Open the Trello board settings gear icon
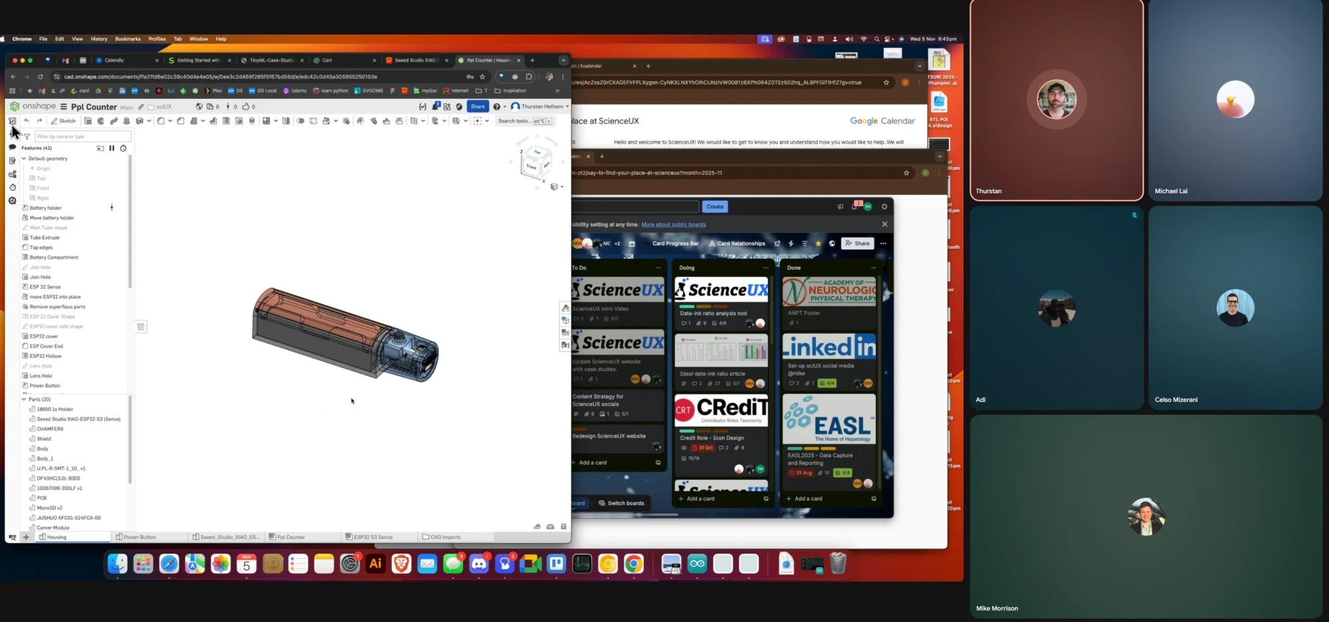This screenshot has width=1329, height=622. pyautogui.click(x=884, y=207)
